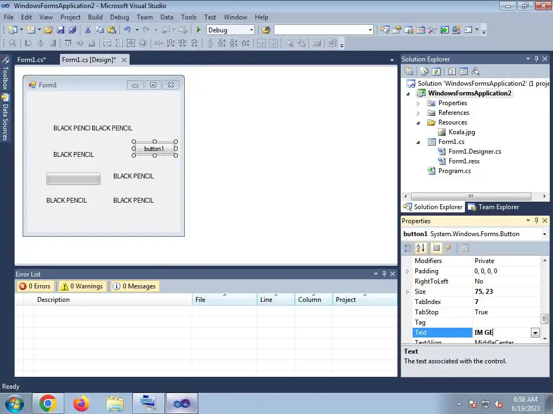553x414 pixels.
Task: Open Firefox from the taskbar
Action: pyautogui.click(x=82, y=403)
